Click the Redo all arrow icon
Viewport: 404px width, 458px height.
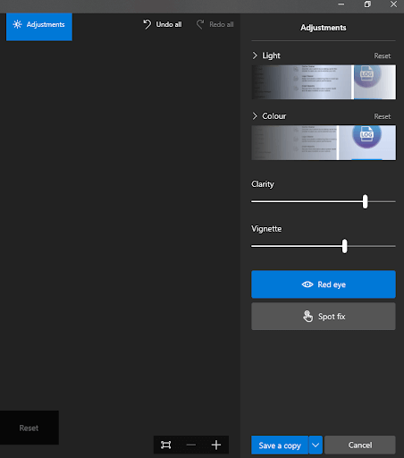200,24
